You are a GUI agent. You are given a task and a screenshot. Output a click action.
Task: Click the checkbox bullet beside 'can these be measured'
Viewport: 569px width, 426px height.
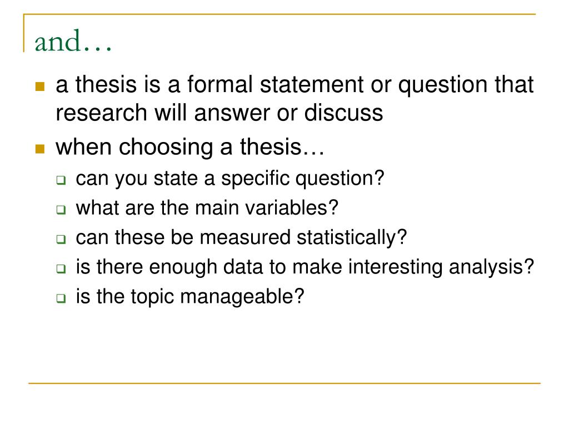coord(61,239)
